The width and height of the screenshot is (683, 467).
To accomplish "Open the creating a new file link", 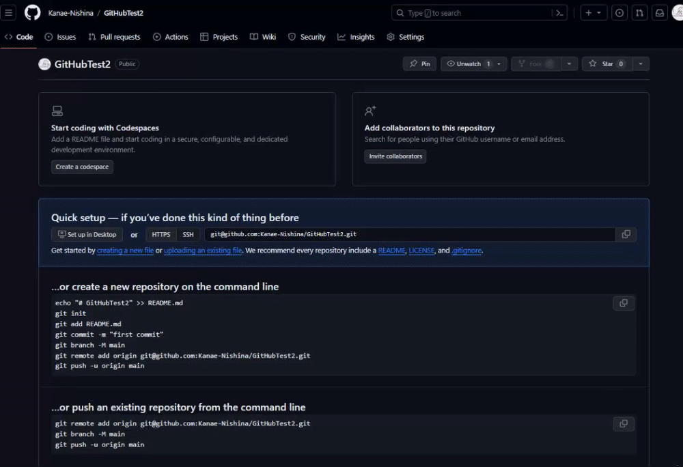I will tap(126, 251).
